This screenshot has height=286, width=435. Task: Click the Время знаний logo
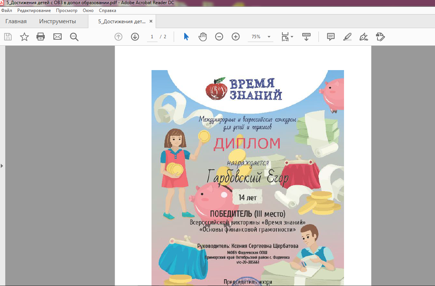[244, 89]
